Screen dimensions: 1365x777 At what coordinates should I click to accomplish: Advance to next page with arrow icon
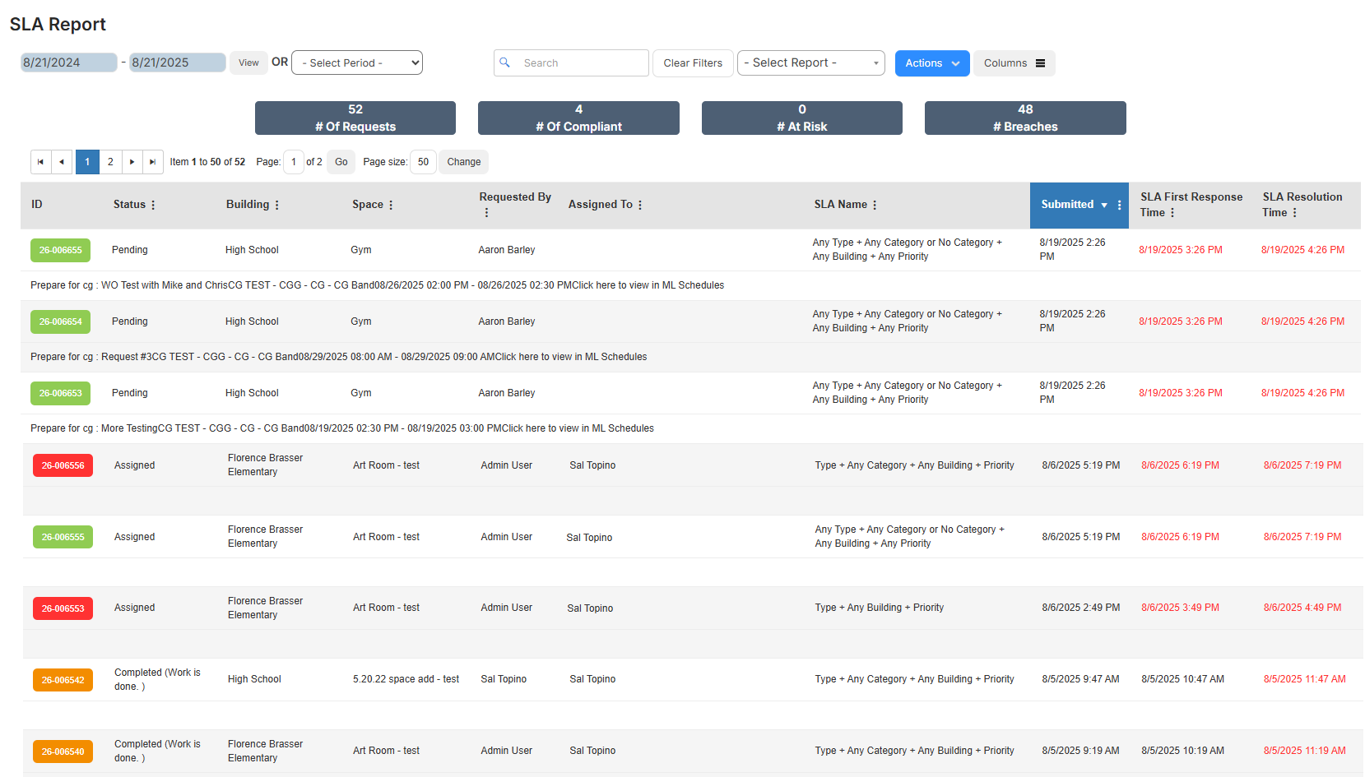click(x=132, y=162)
